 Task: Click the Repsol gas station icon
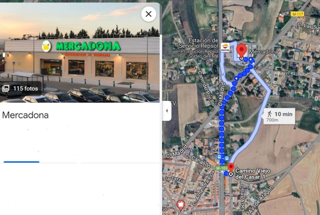click(225, 47)
